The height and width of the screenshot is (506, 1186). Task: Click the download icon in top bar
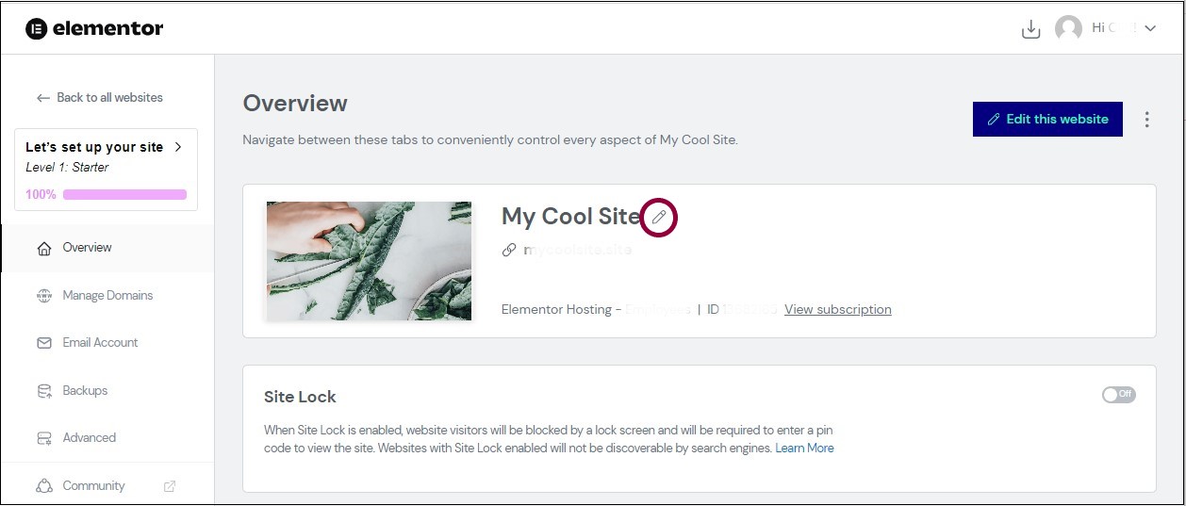point(1030,29)
